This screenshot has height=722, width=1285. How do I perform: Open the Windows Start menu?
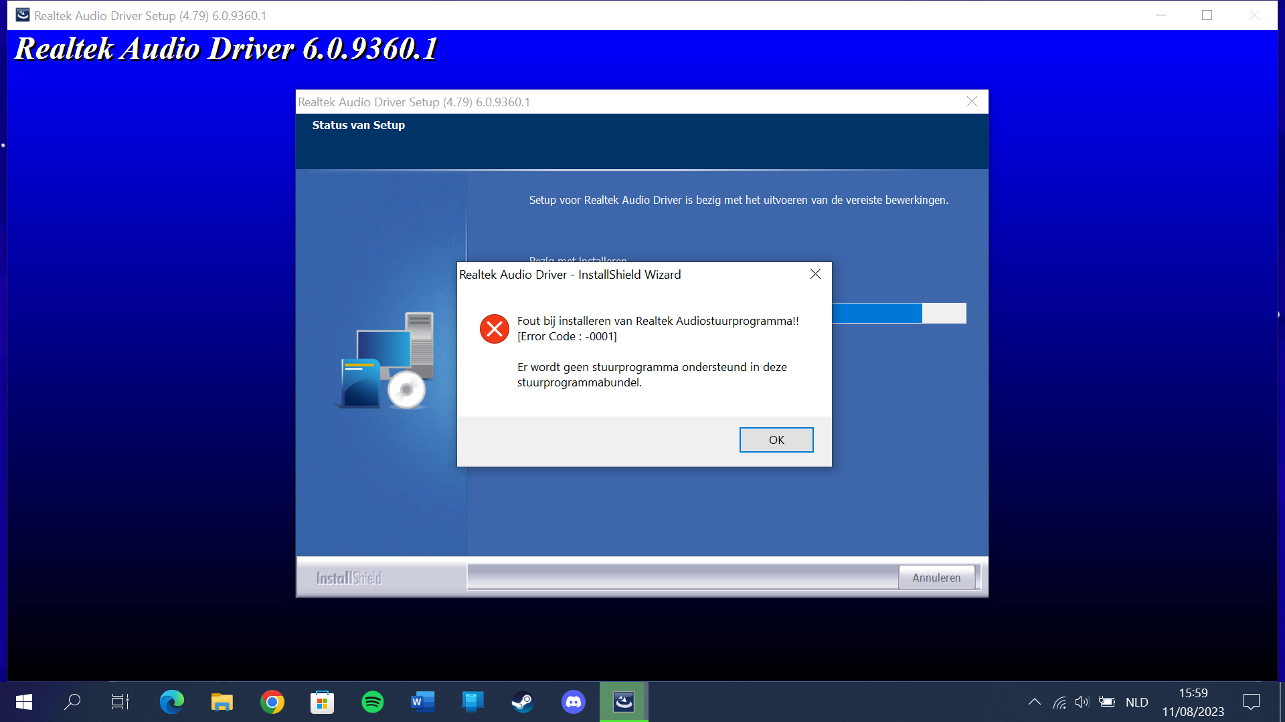coord(24,702)
